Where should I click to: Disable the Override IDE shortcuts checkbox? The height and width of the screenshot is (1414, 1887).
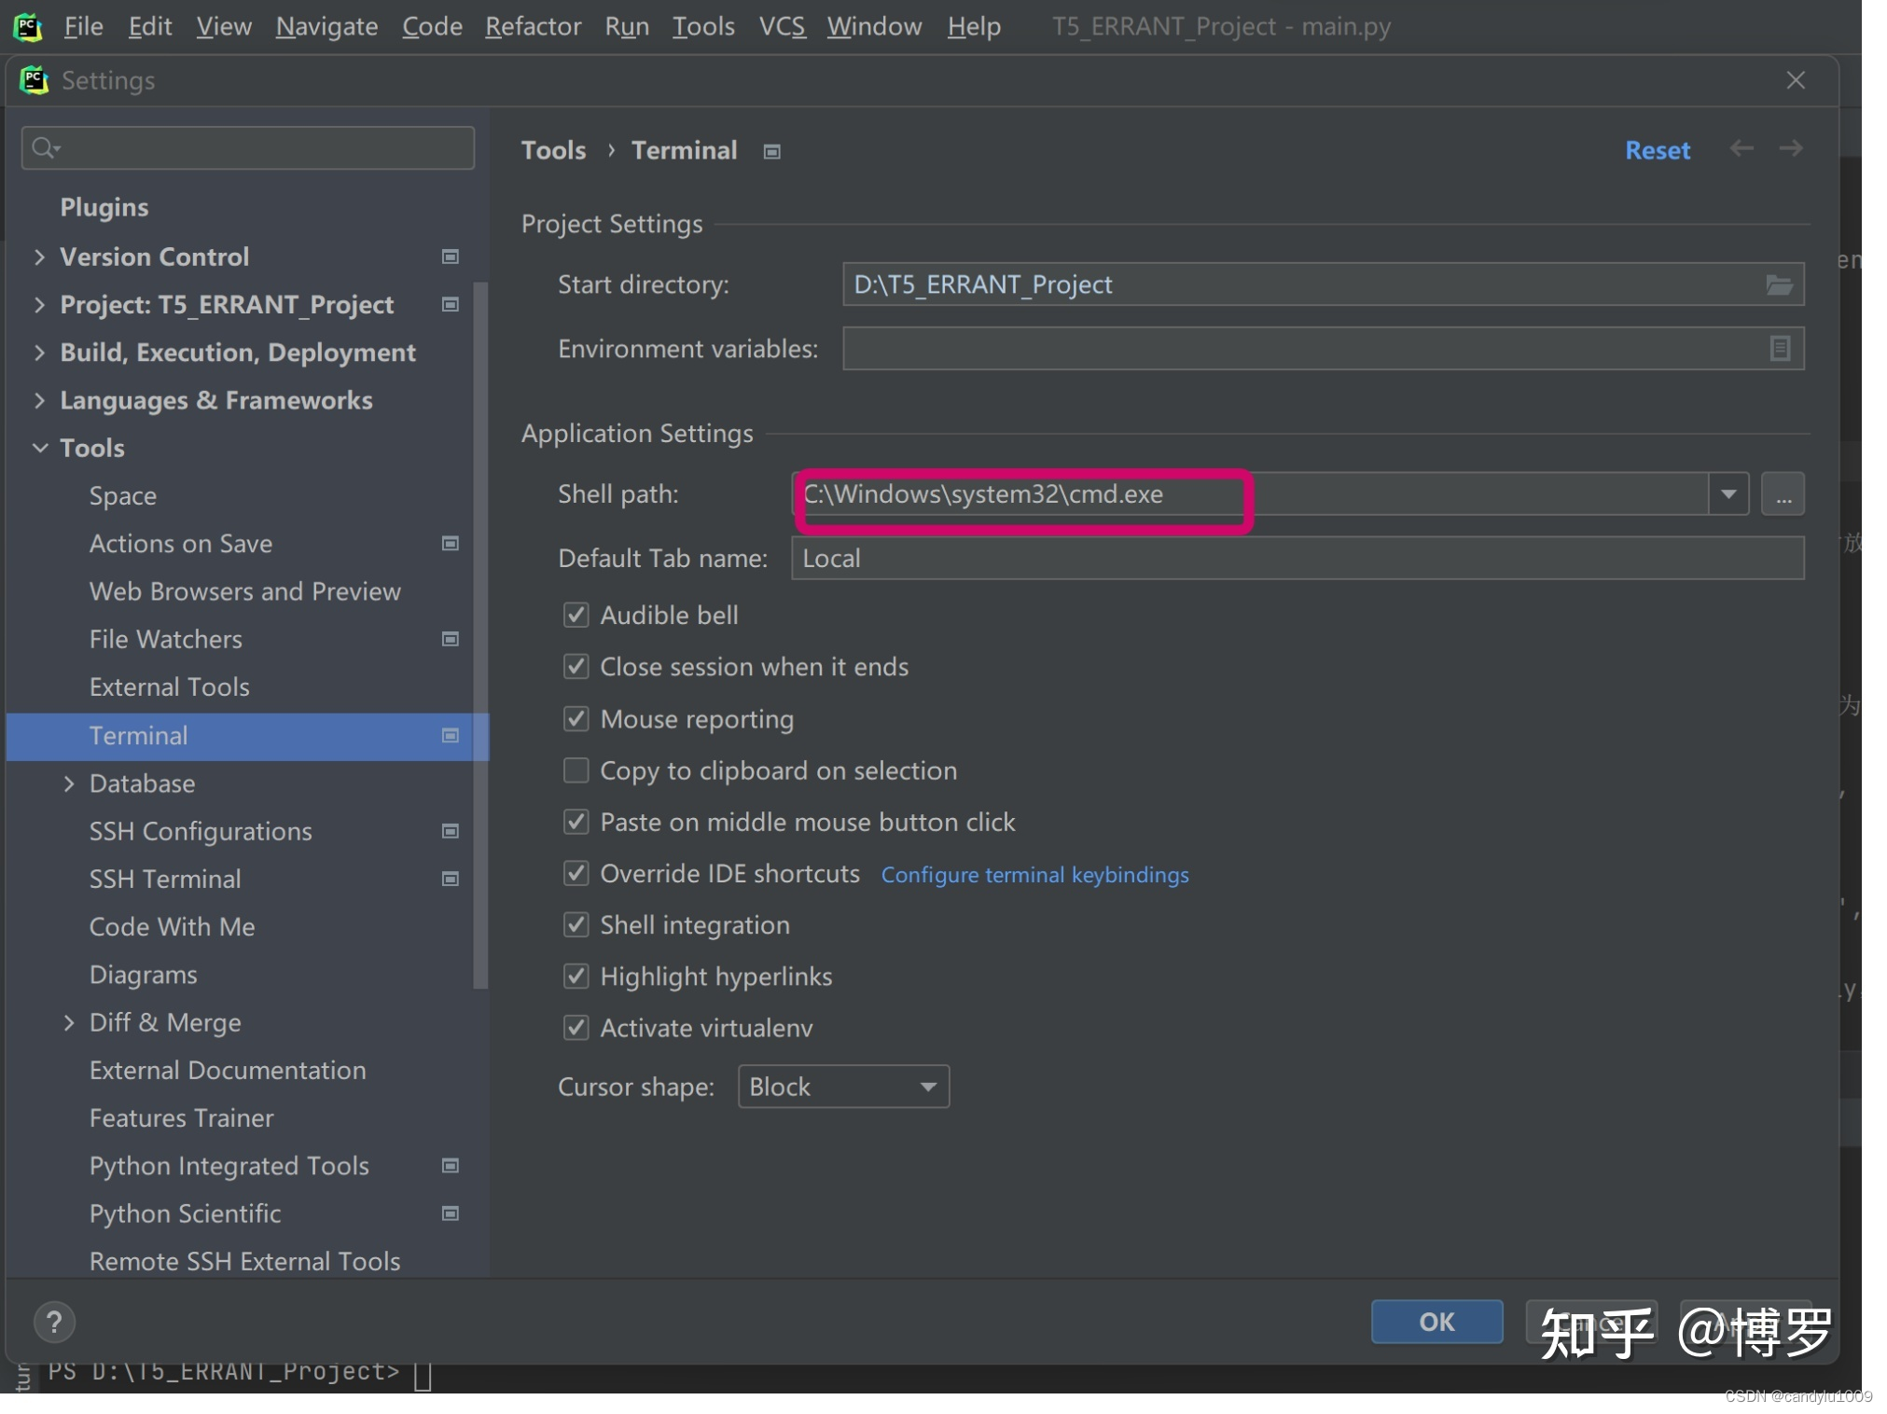[576, 872]
